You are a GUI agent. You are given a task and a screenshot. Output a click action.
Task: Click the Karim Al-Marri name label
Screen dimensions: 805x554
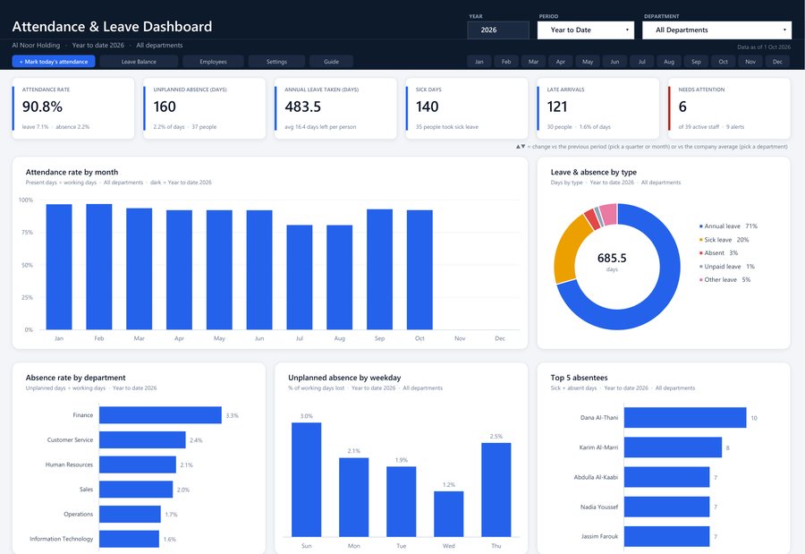click(x=598, y=447)
